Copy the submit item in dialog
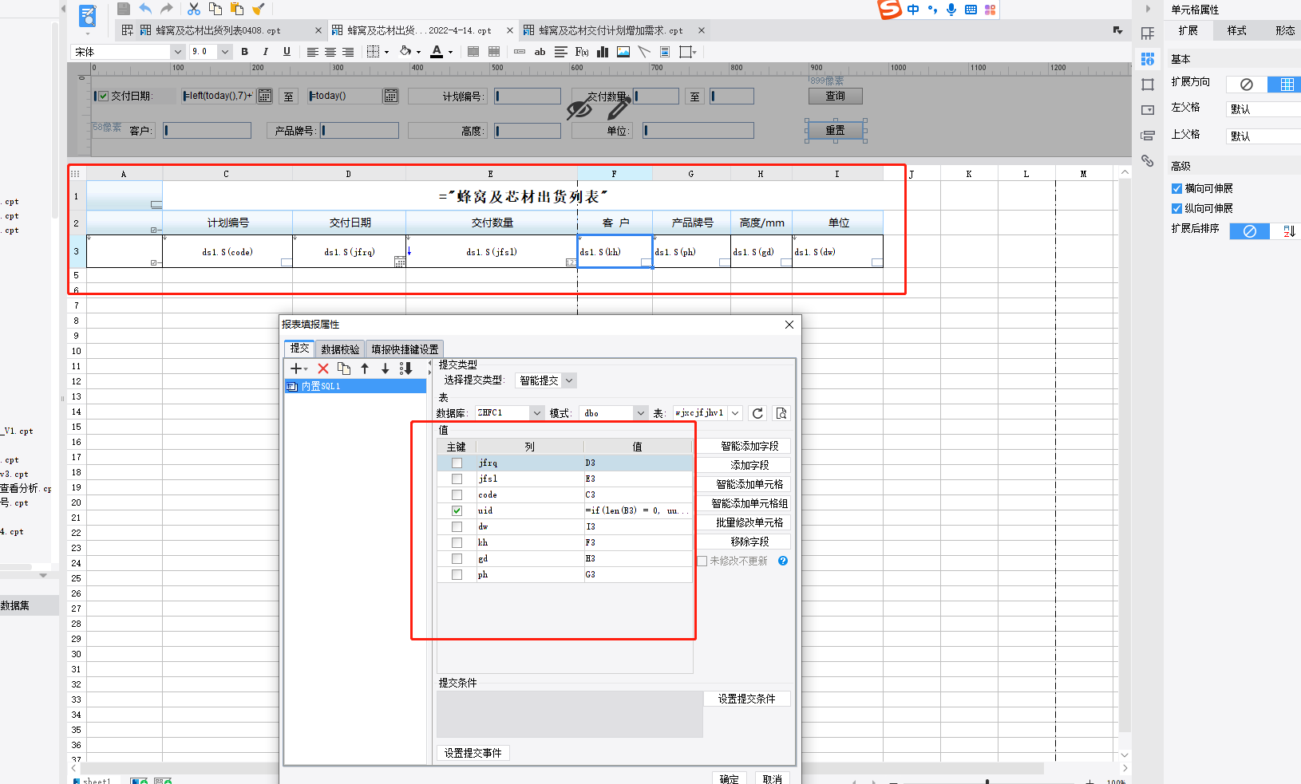 click(x=344, y=368)
